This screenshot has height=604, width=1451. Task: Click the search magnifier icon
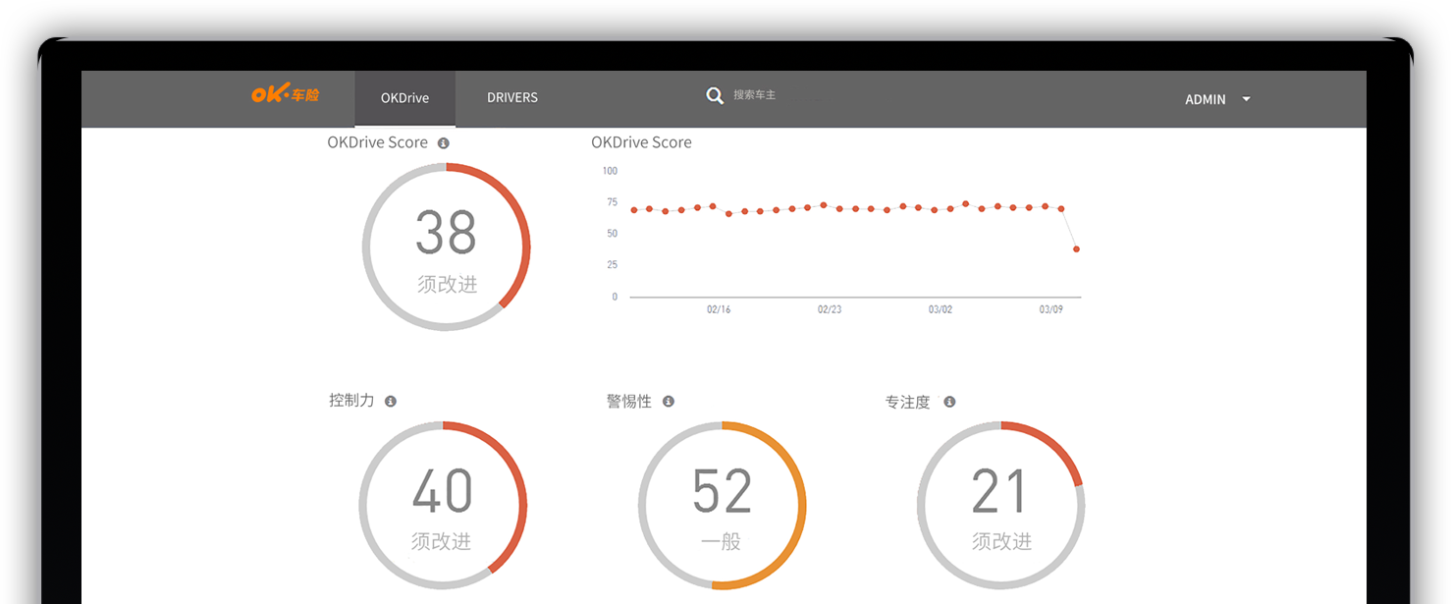coord(715,95)
